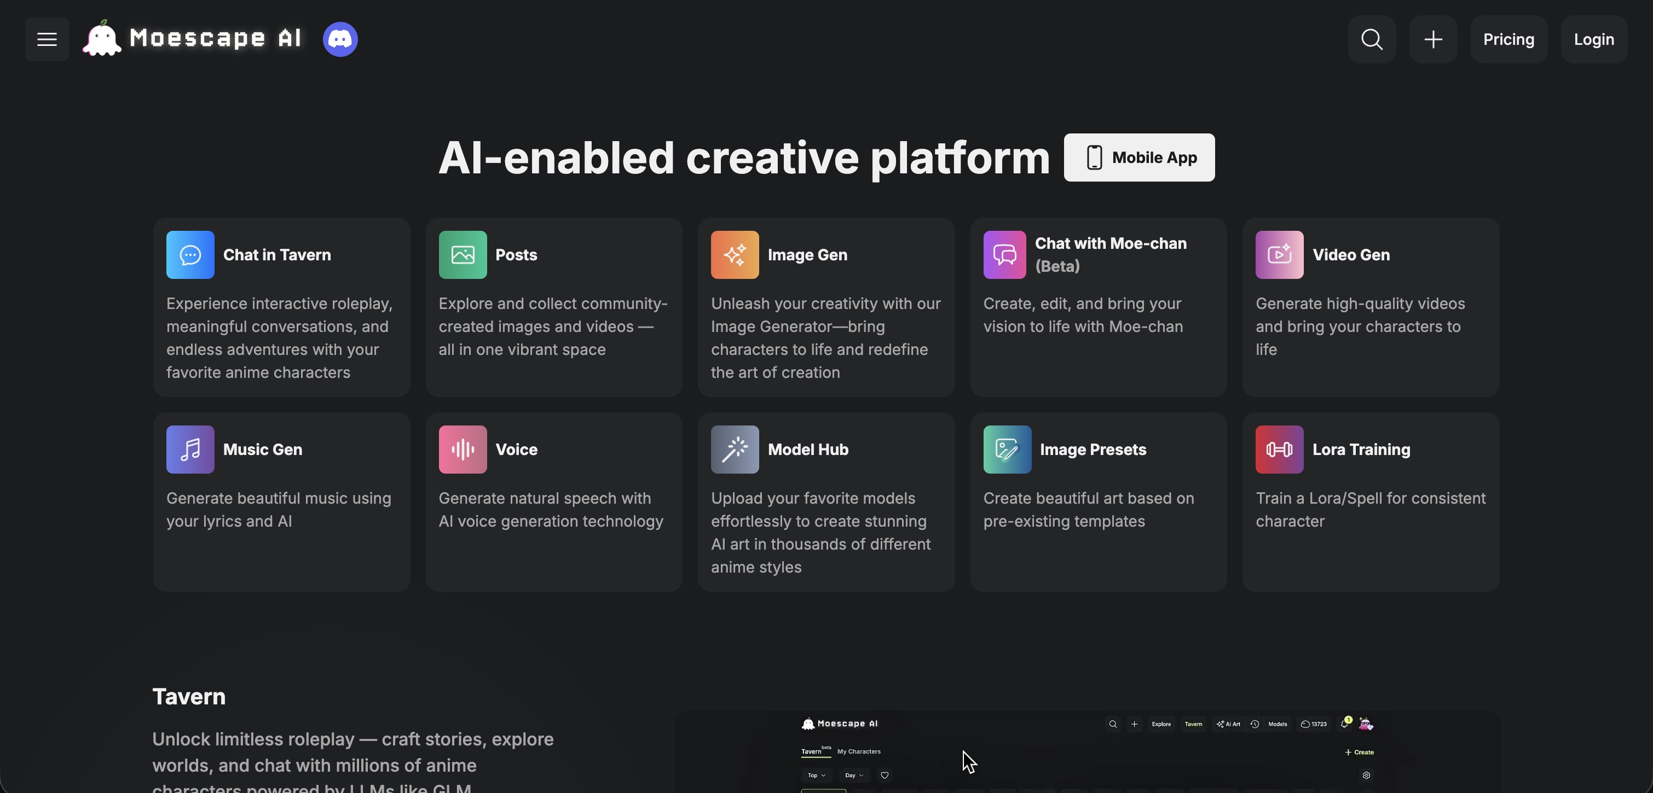Click the pink Video Gen icon

pyautogui.click(x=1280, y=254)
